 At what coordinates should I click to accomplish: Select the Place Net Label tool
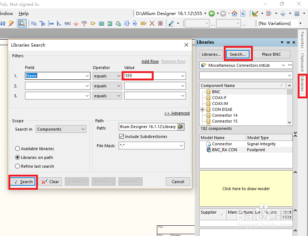coord(67,23)
